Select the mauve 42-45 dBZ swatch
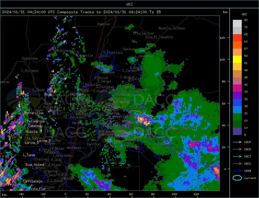This screenshot has width=259, height=198. [x=237, y=81]
